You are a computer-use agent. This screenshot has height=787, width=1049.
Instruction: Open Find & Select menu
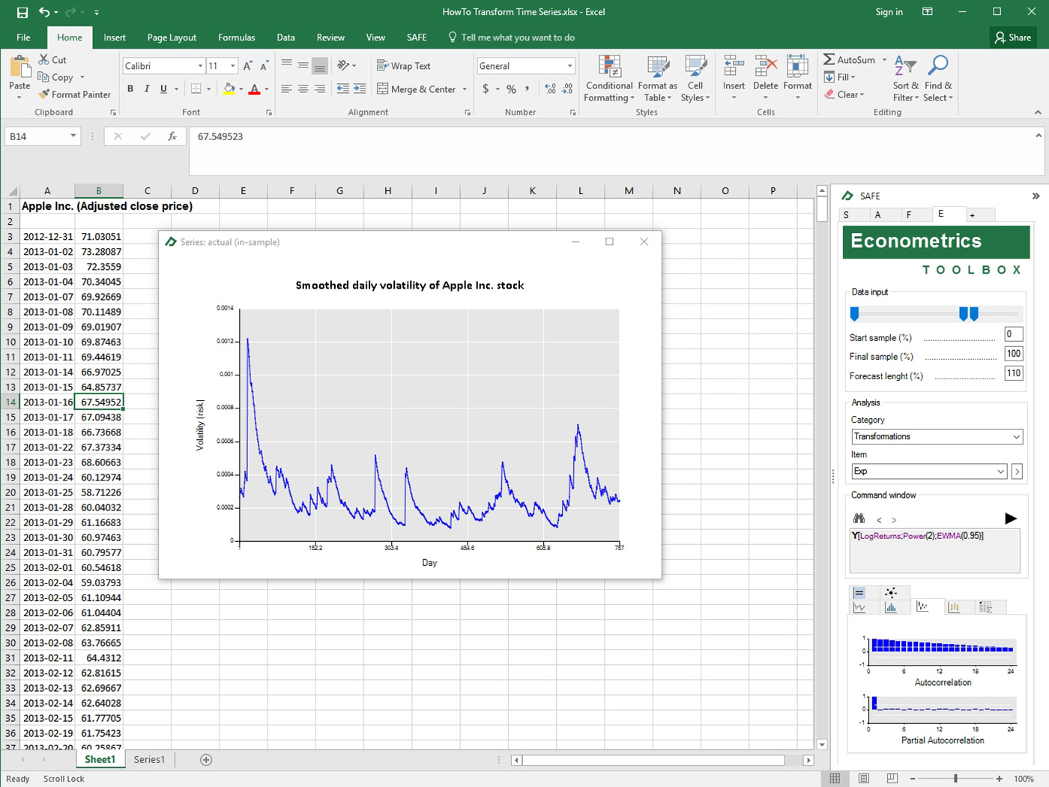938,79
